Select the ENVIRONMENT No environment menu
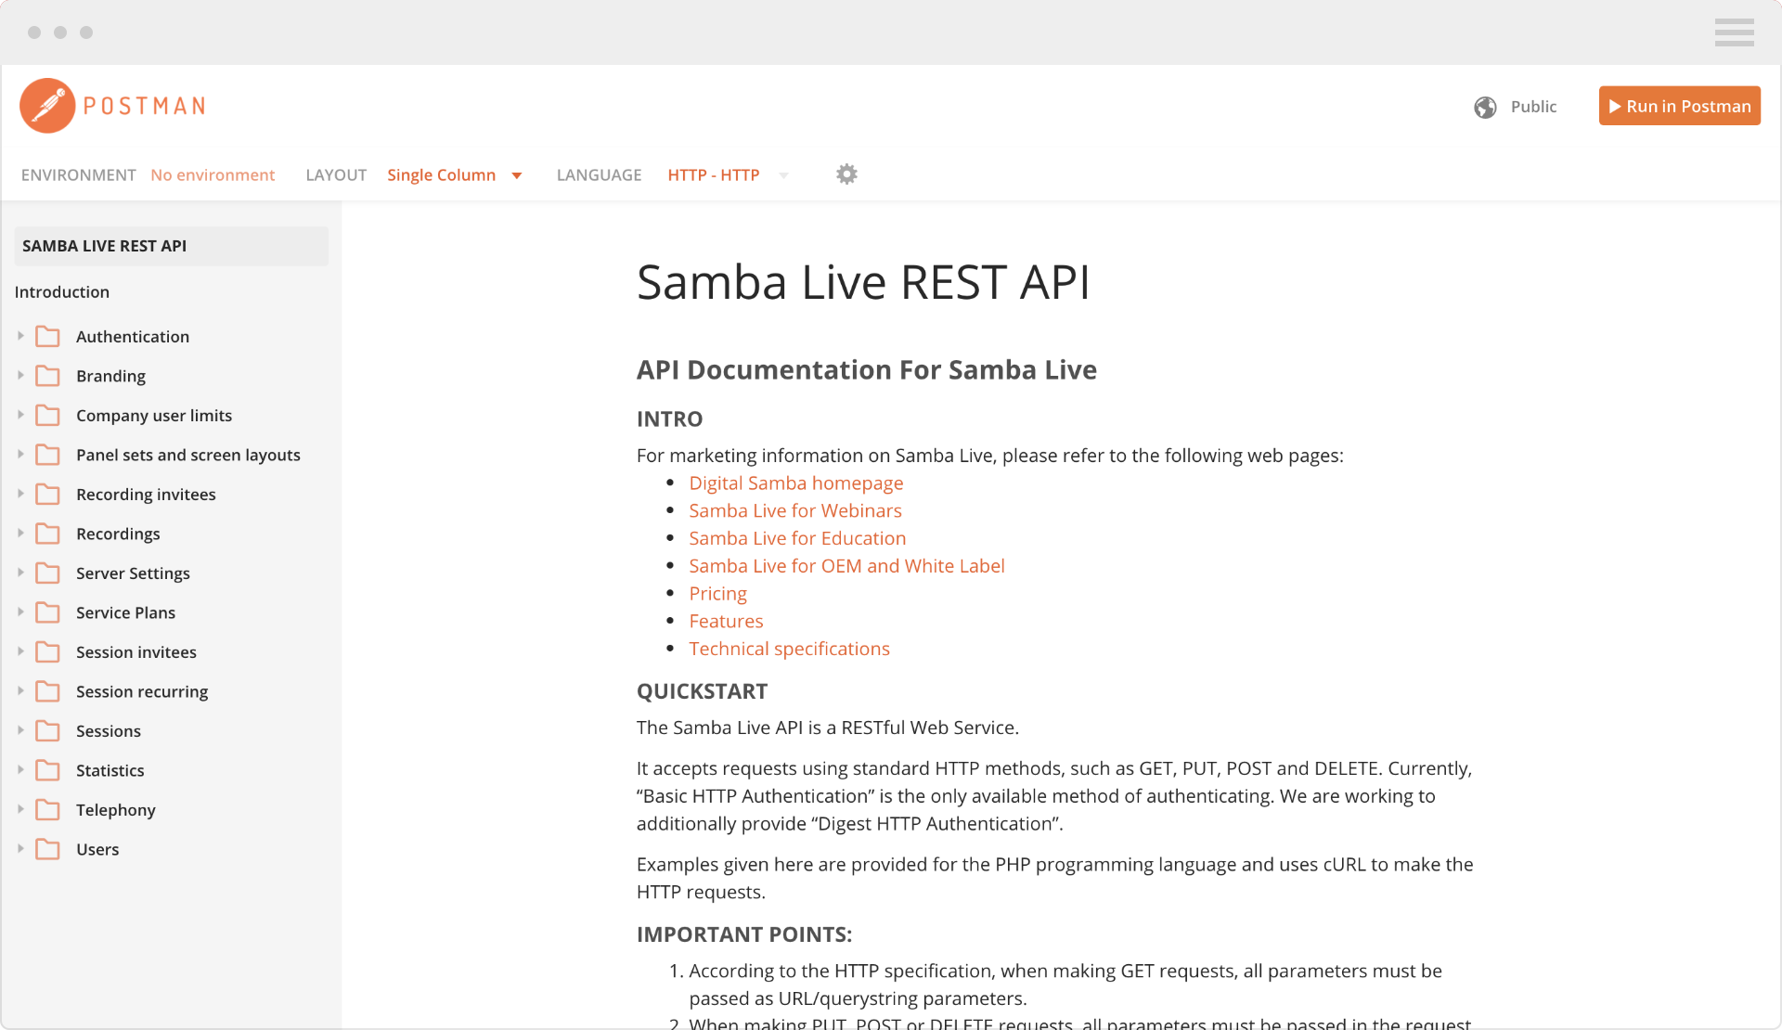Screen dimensions: 1782x1030 pos(211,174)
